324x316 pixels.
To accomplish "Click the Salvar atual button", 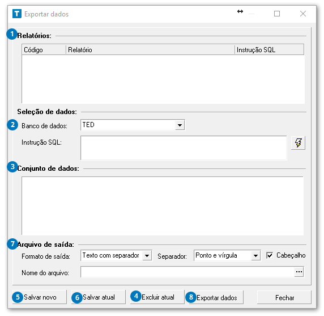I will 99,297.
